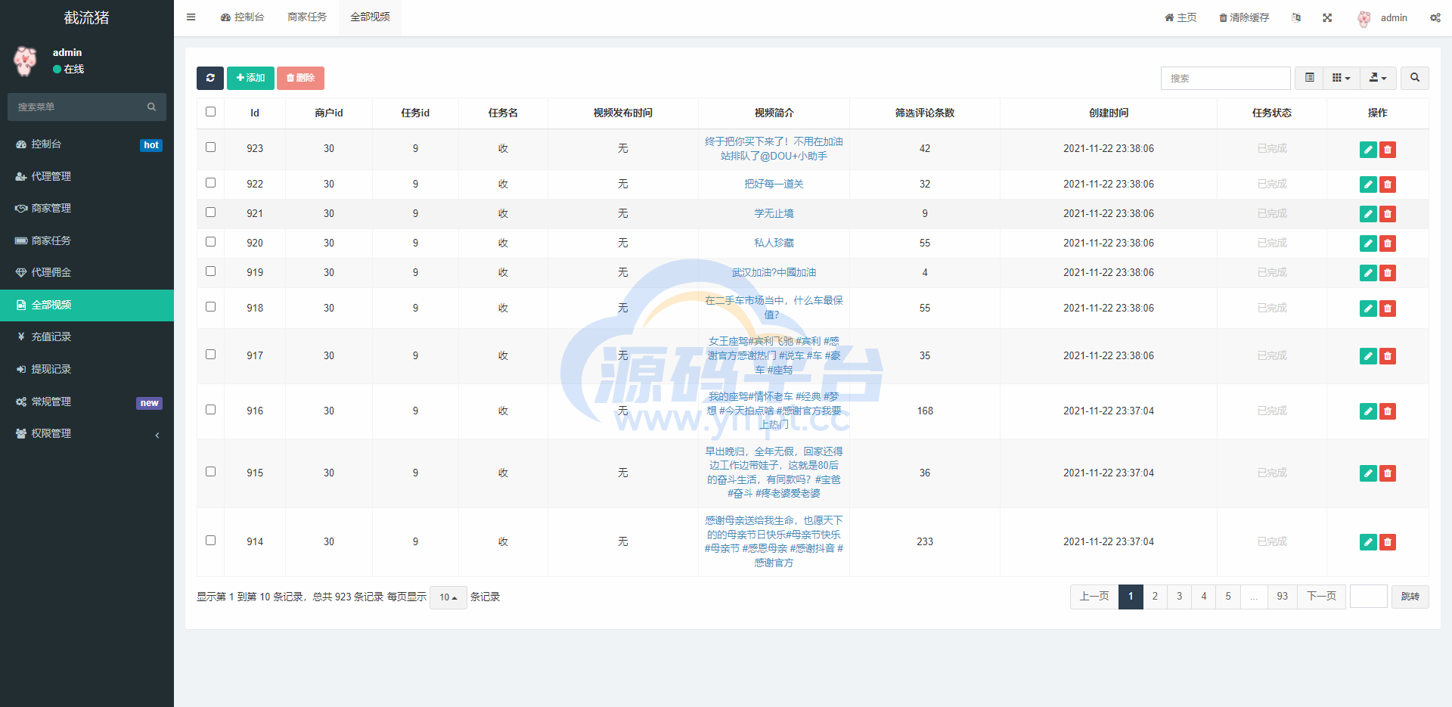Image resolution: width=1452 pixels, height=707 pixels.
Task: Check the box for row 921
Action: [210, 212]
